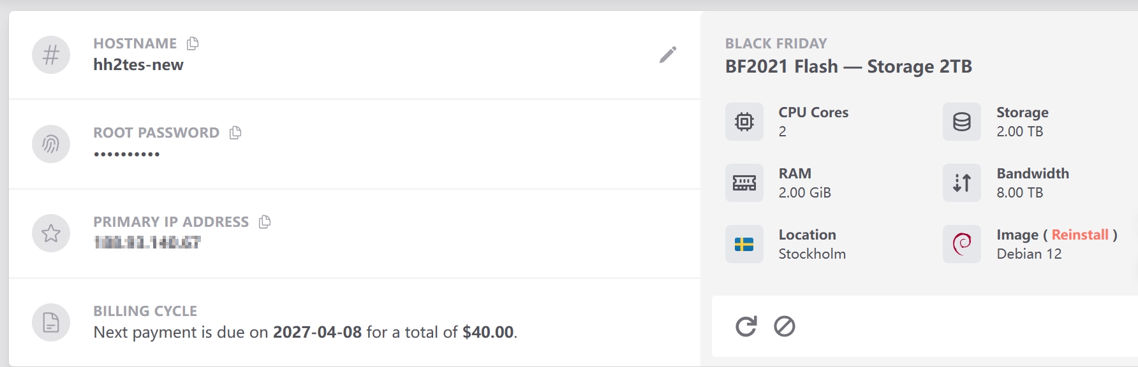Click the Bandwidth arrows icon
Image resolution: width=1138 pixels, height=367 pixels.
coord(961,183)
